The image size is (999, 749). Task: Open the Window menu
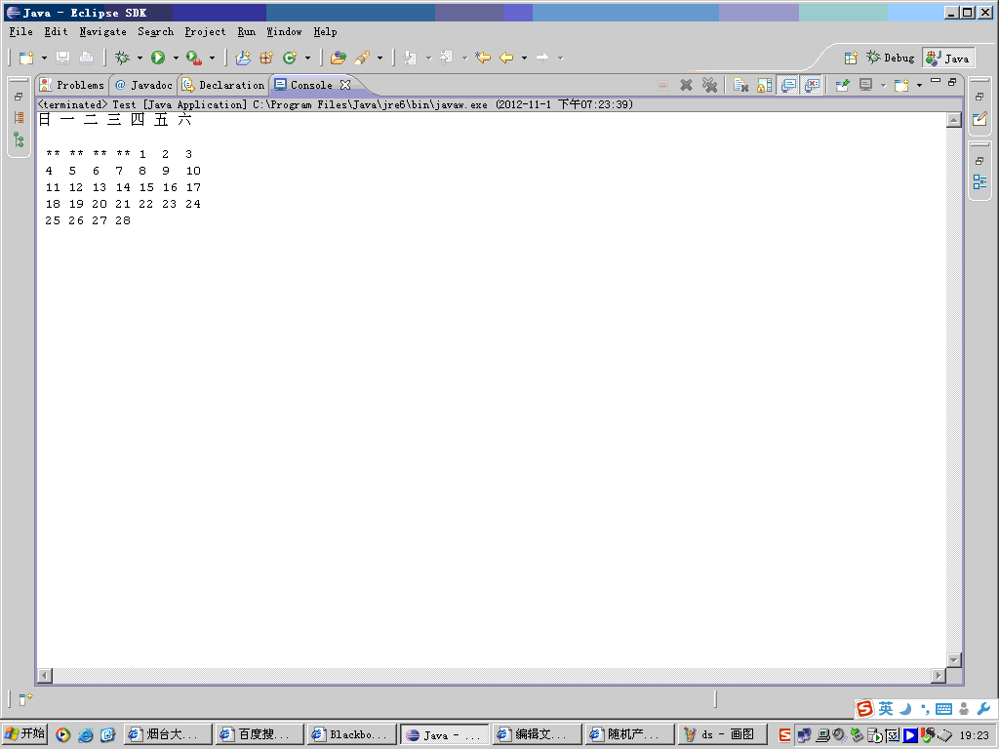tap(284, 31)
